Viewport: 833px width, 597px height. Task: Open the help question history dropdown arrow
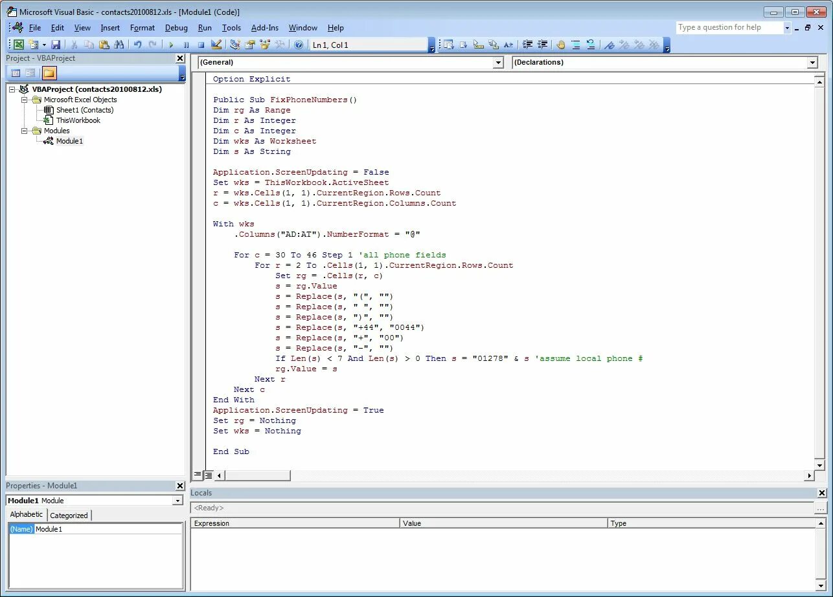coord(788,28)
